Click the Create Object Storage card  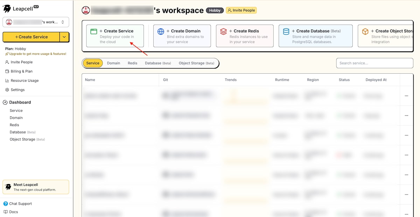(385, 36)
